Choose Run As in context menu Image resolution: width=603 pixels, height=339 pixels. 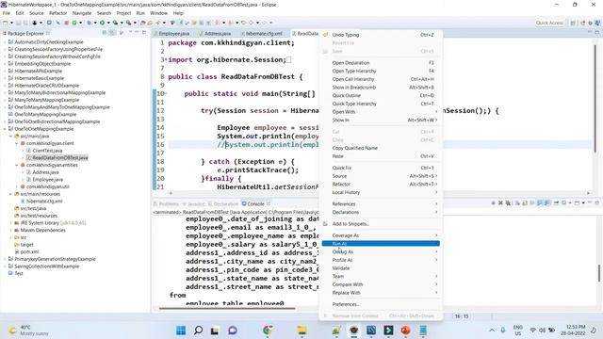(x=381, y=244)
